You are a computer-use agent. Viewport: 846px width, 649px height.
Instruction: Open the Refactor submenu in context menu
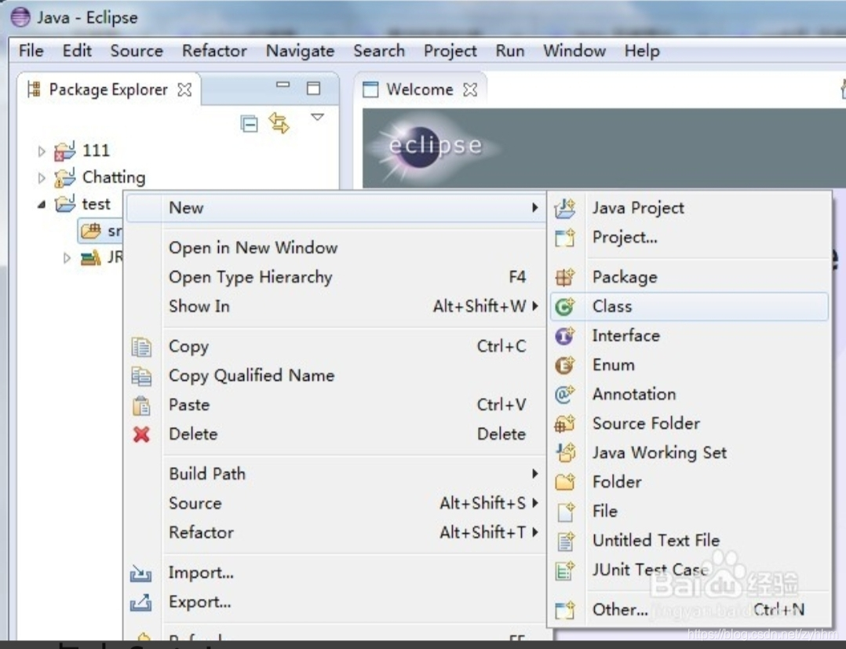tap(337, 533)
